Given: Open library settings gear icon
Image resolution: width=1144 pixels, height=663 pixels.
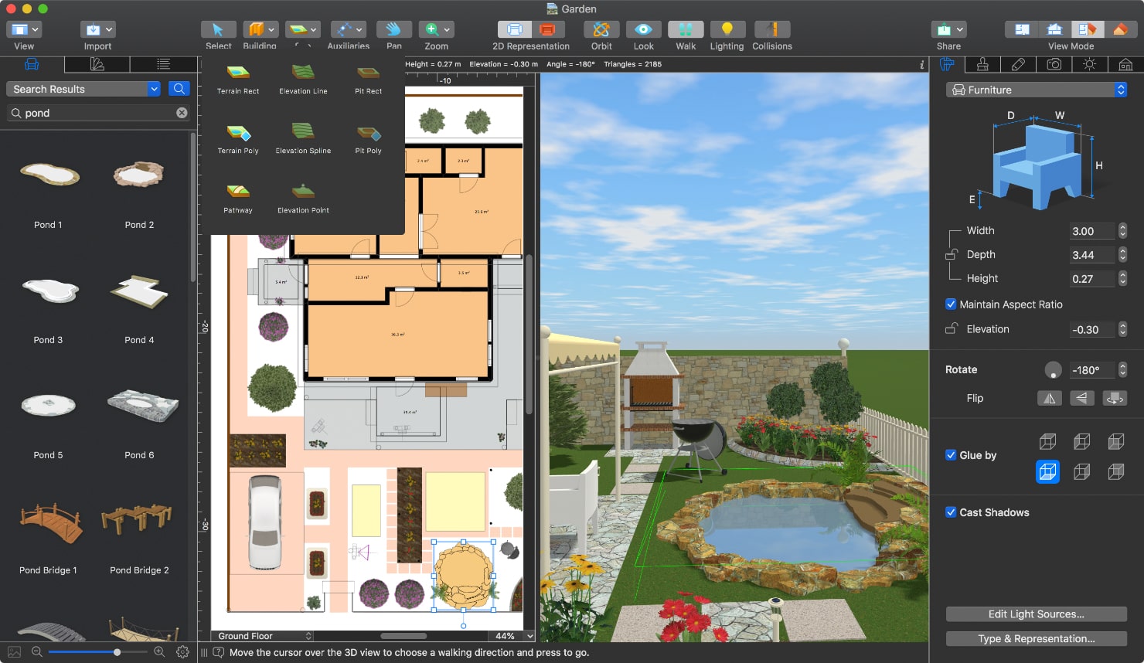Looking at the screenshot, I should tap(182, 652).
